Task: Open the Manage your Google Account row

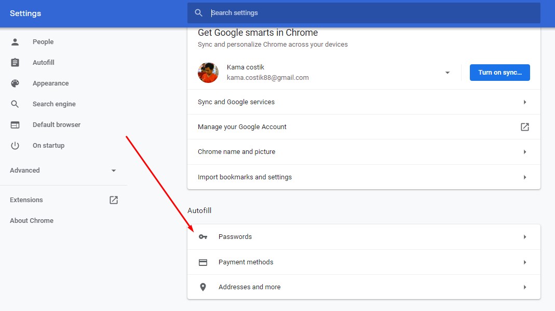Action: point(363,127)
